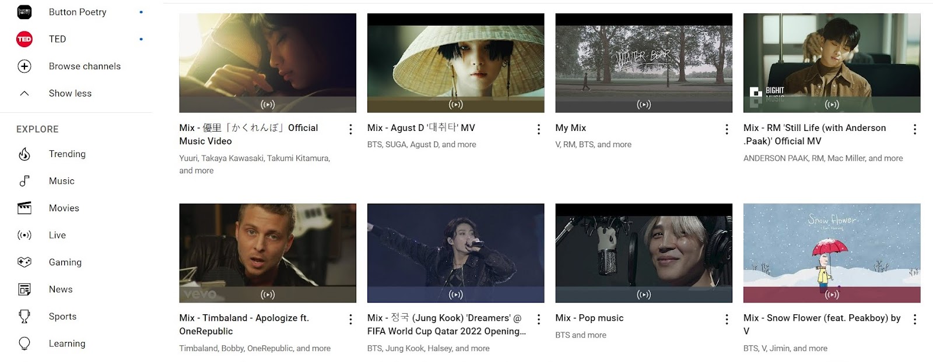Go to Browse channels page

(x=85, y=66)
